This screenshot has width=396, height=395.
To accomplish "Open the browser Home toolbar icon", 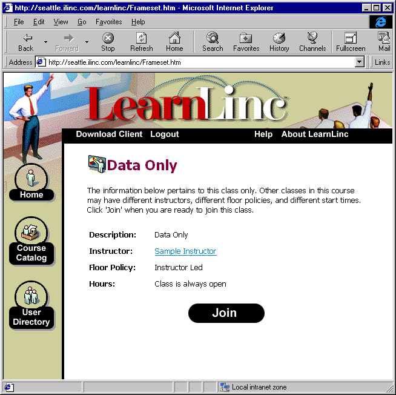I will 174,38.
